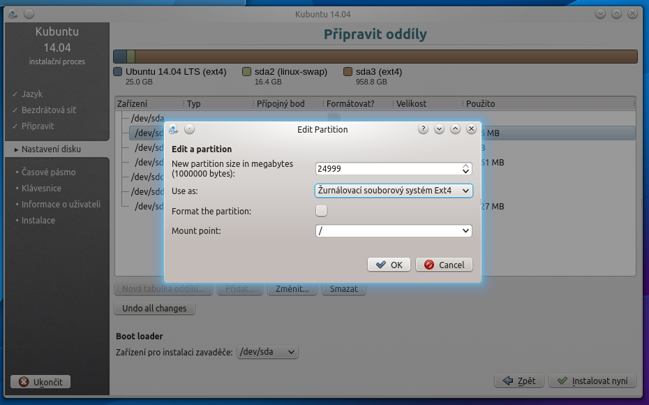Minimize the Edit Partition dialog

point(439,129)
